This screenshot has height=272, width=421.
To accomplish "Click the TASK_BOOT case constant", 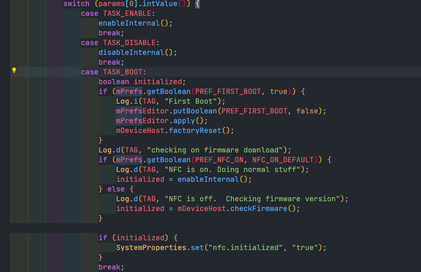I will [x=122, y=72].
